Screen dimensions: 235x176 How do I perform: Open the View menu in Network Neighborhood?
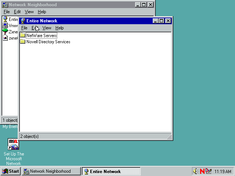tap(29, 12)
